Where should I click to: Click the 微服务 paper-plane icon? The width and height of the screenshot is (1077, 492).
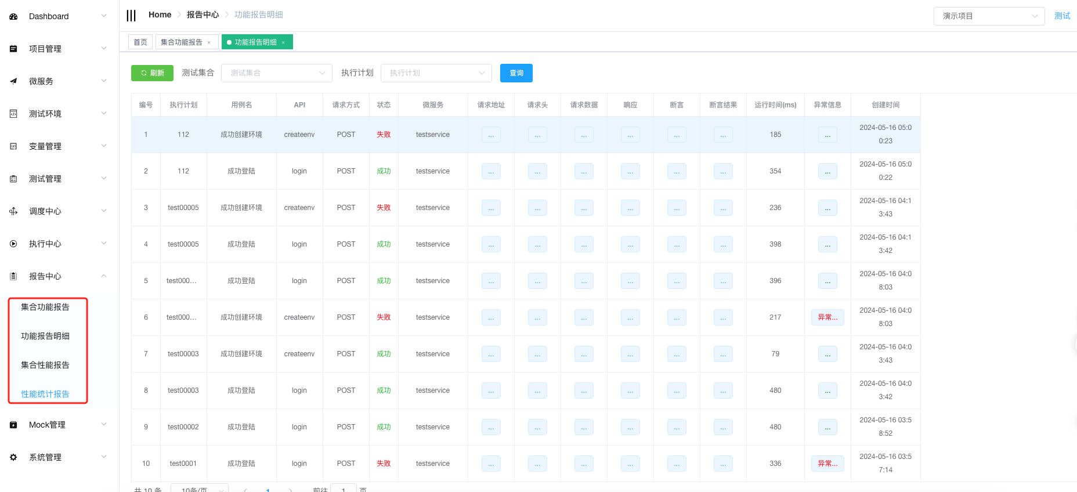(13, 81)
